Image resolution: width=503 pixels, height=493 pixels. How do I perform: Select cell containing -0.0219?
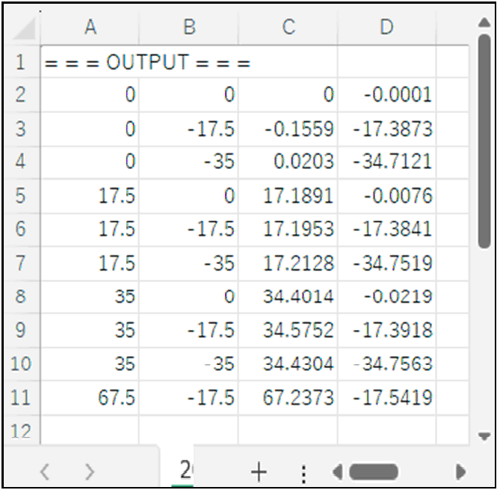[387, 296]
